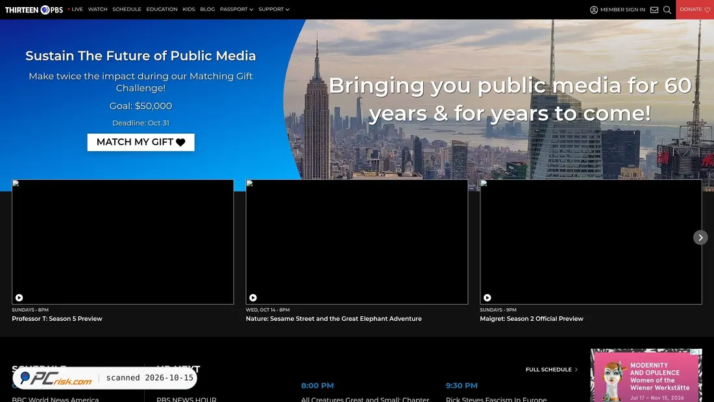Click the Modernity and Opulence advertisement

click(x=646, y=375)
